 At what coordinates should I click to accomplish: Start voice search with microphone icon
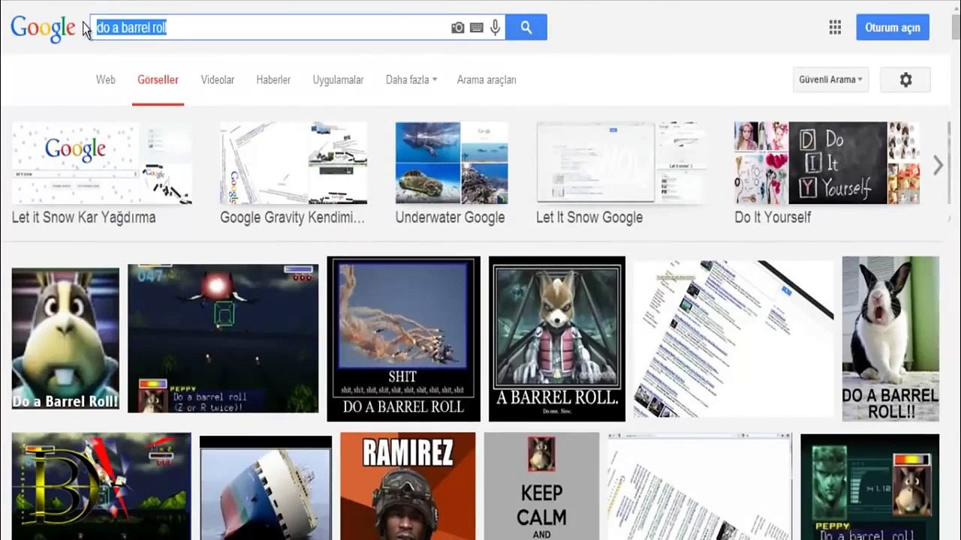coord(495,28)
